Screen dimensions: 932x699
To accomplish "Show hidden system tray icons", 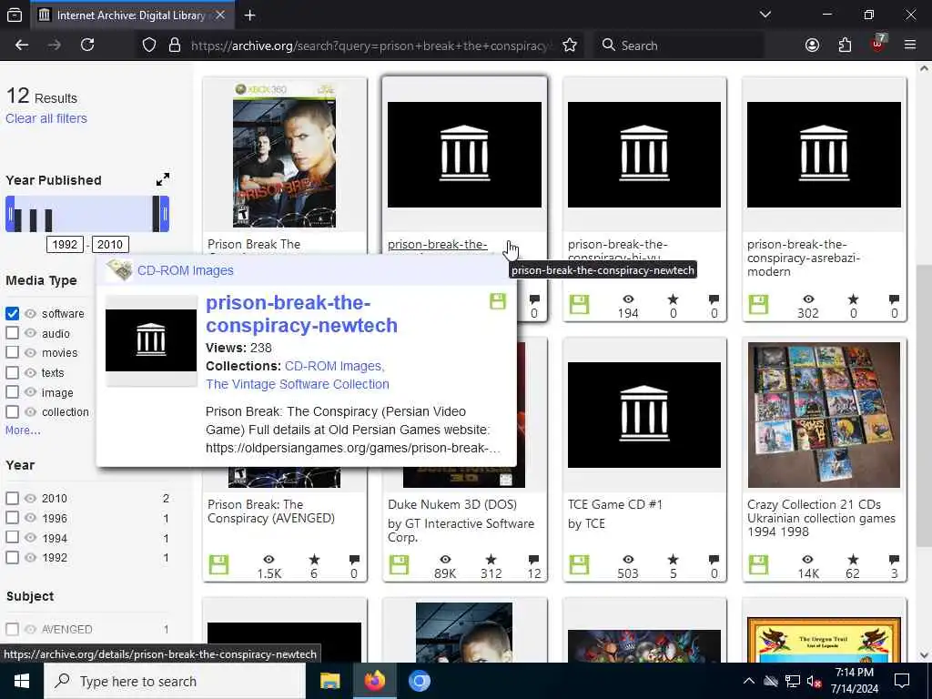I will point(749,681).
